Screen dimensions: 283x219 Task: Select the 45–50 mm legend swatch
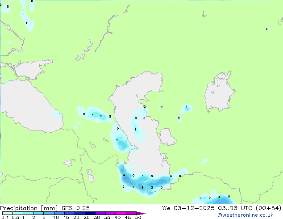pyautogui.click(x=131, y=213)
